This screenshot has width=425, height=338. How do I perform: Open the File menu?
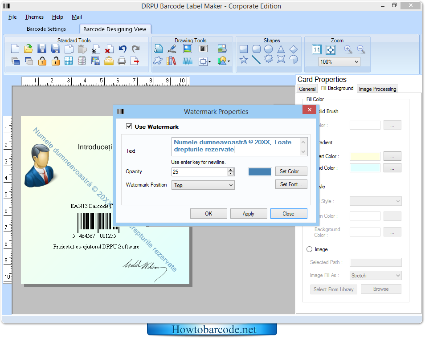click(x=12, y=17)
